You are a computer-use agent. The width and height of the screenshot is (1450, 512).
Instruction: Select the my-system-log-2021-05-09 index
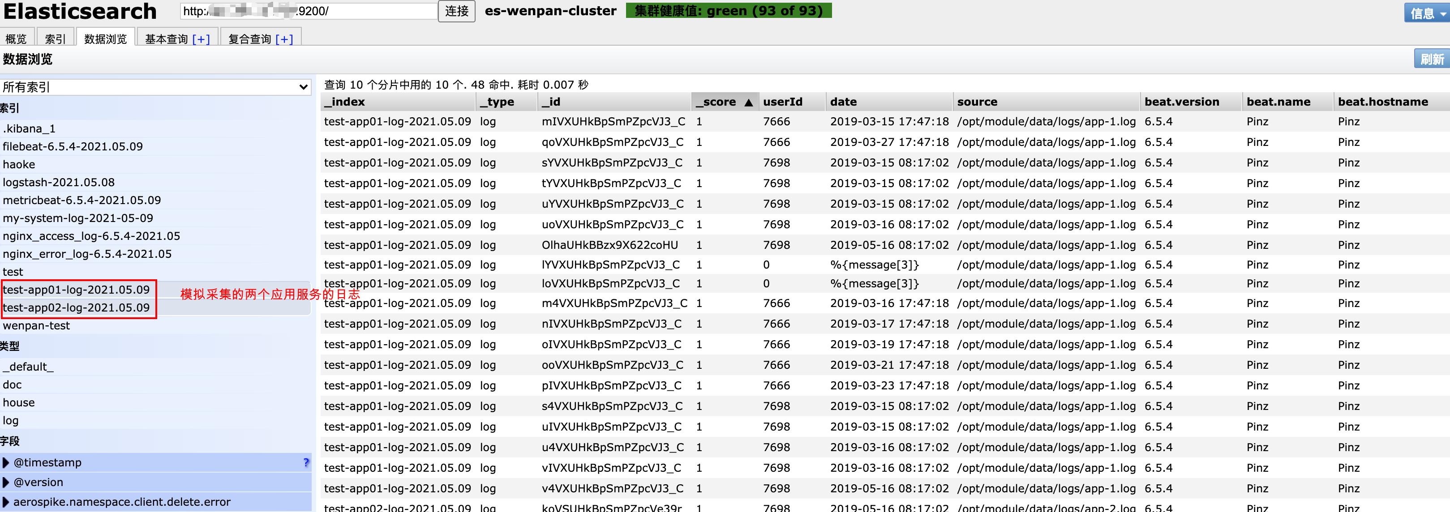tap(155, 218)
